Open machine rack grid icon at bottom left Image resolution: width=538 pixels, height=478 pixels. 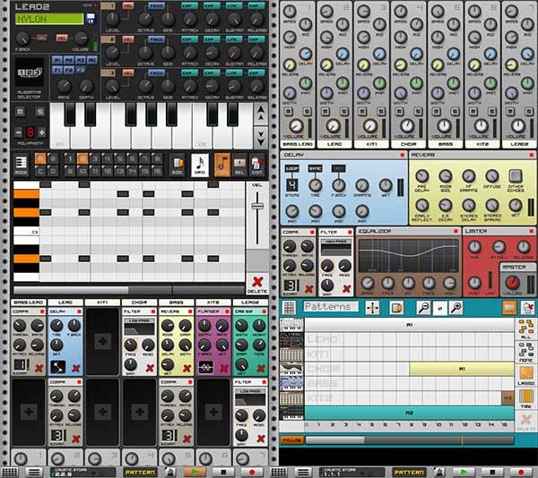tap(9, 472)
